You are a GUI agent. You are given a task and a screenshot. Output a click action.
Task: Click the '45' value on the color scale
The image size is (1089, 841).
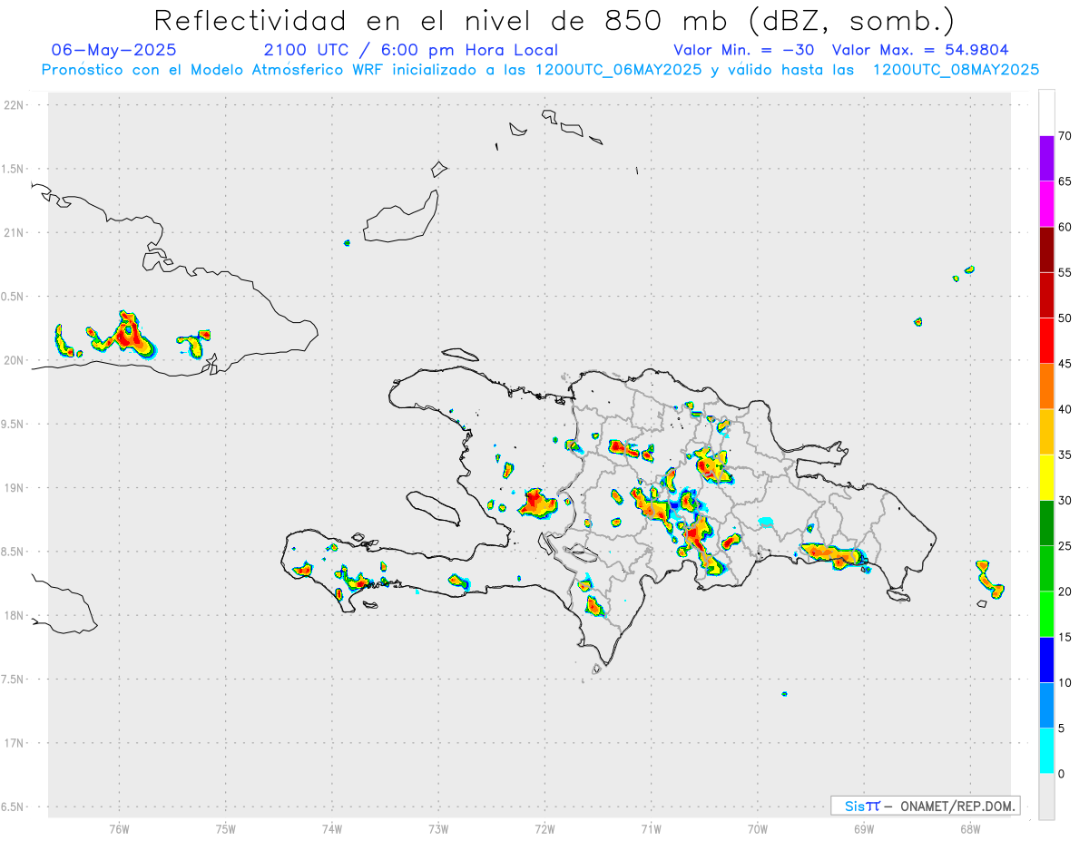(1065, 364)
